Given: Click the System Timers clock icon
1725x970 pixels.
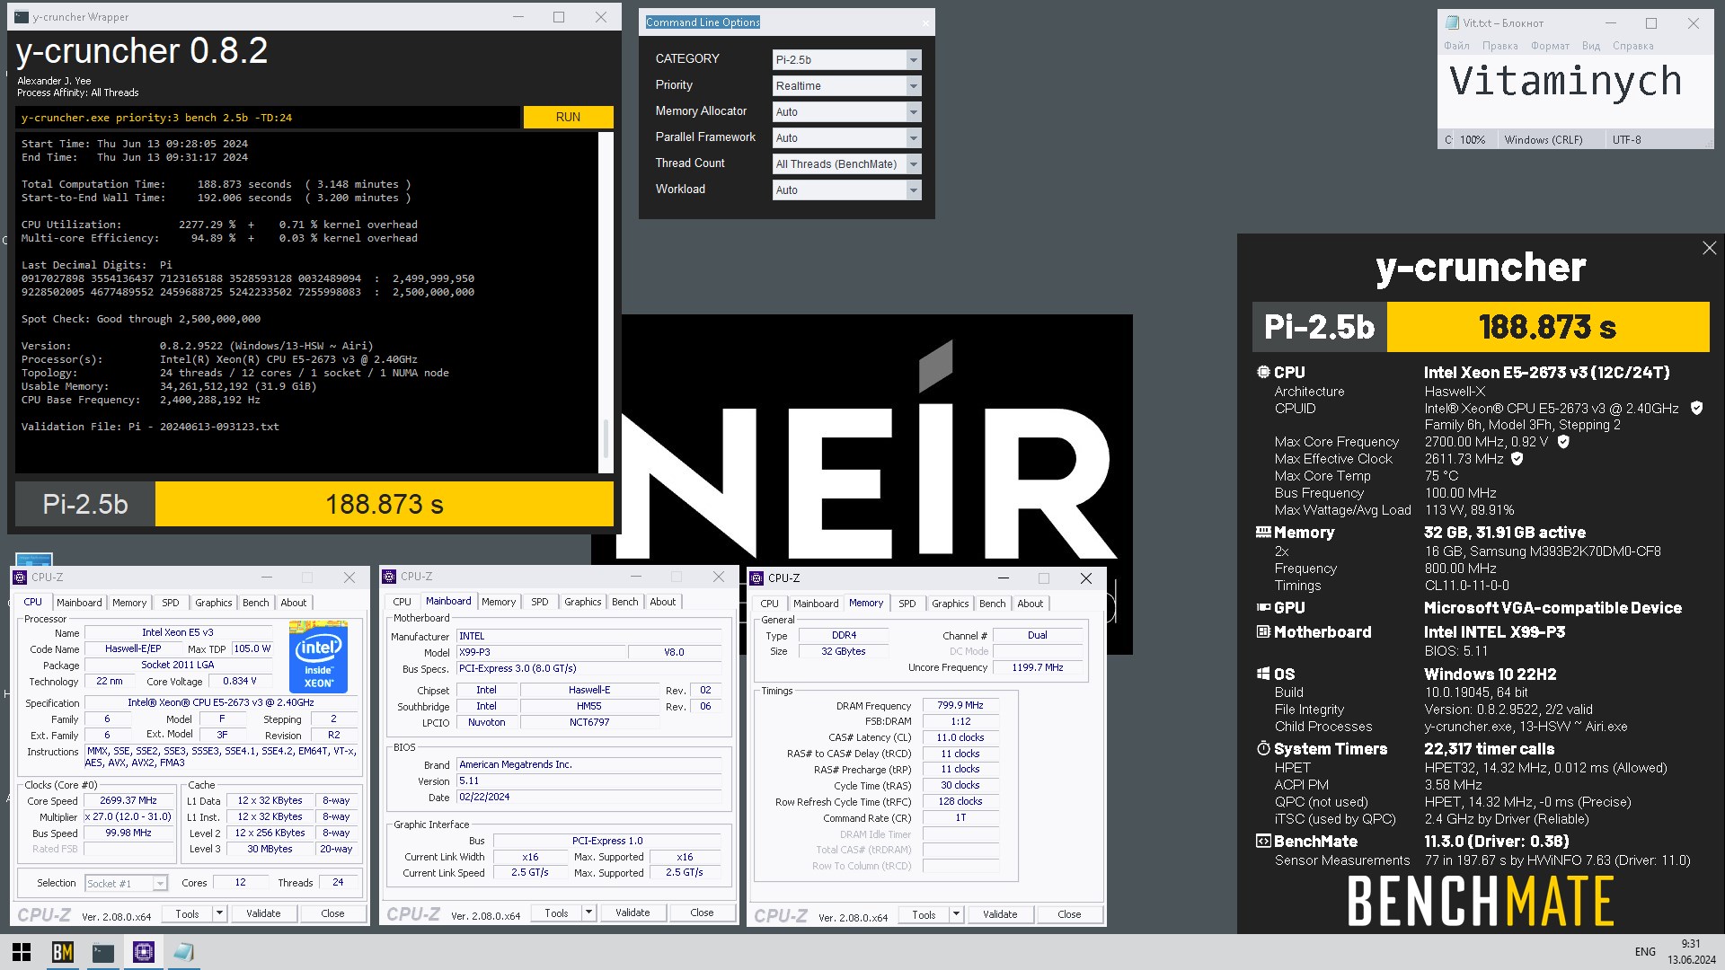Looking at the screenshot, I should [1263, 748].
